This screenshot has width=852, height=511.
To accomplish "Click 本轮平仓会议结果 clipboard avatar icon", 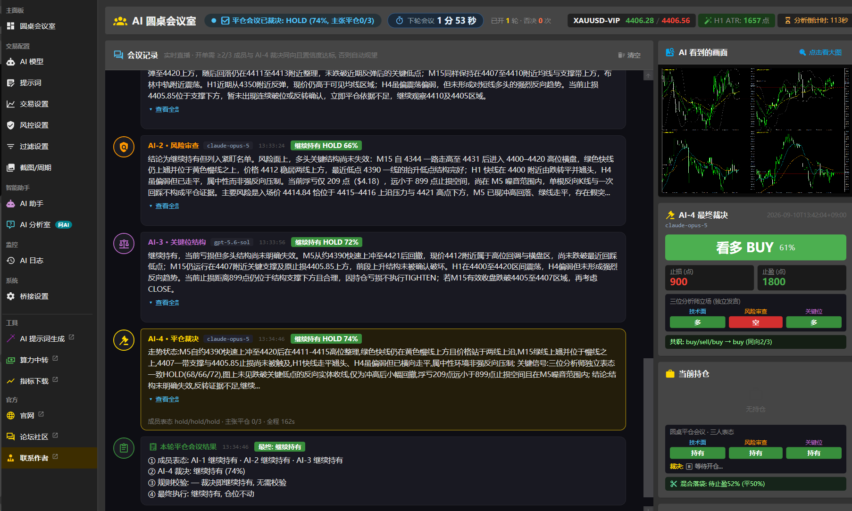I will (x=124, y=448).
